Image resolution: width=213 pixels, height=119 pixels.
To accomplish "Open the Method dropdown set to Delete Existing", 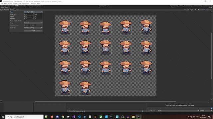I will pyautogui.click(x=33, y=28).
